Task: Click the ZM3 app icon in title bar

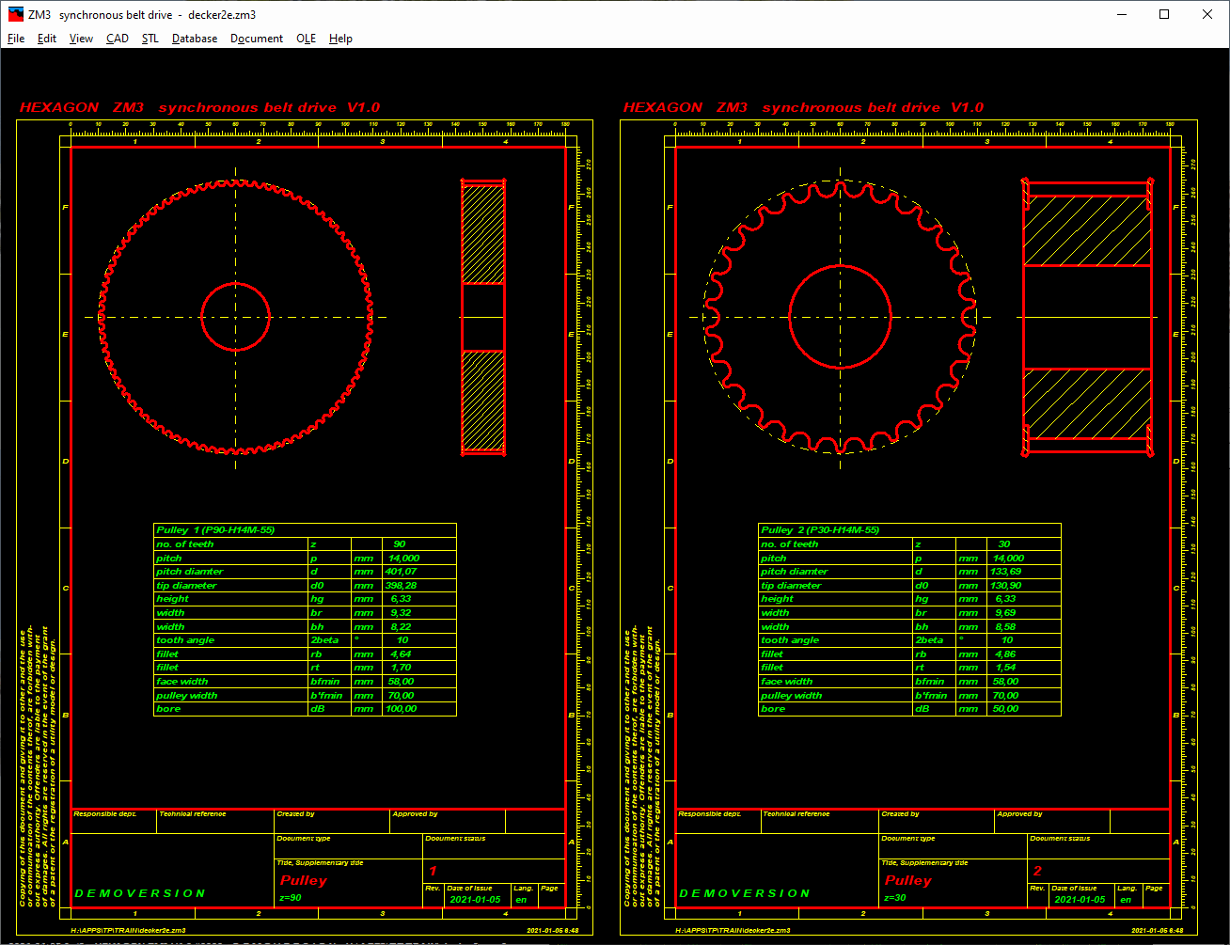Action: click(15, 14)
